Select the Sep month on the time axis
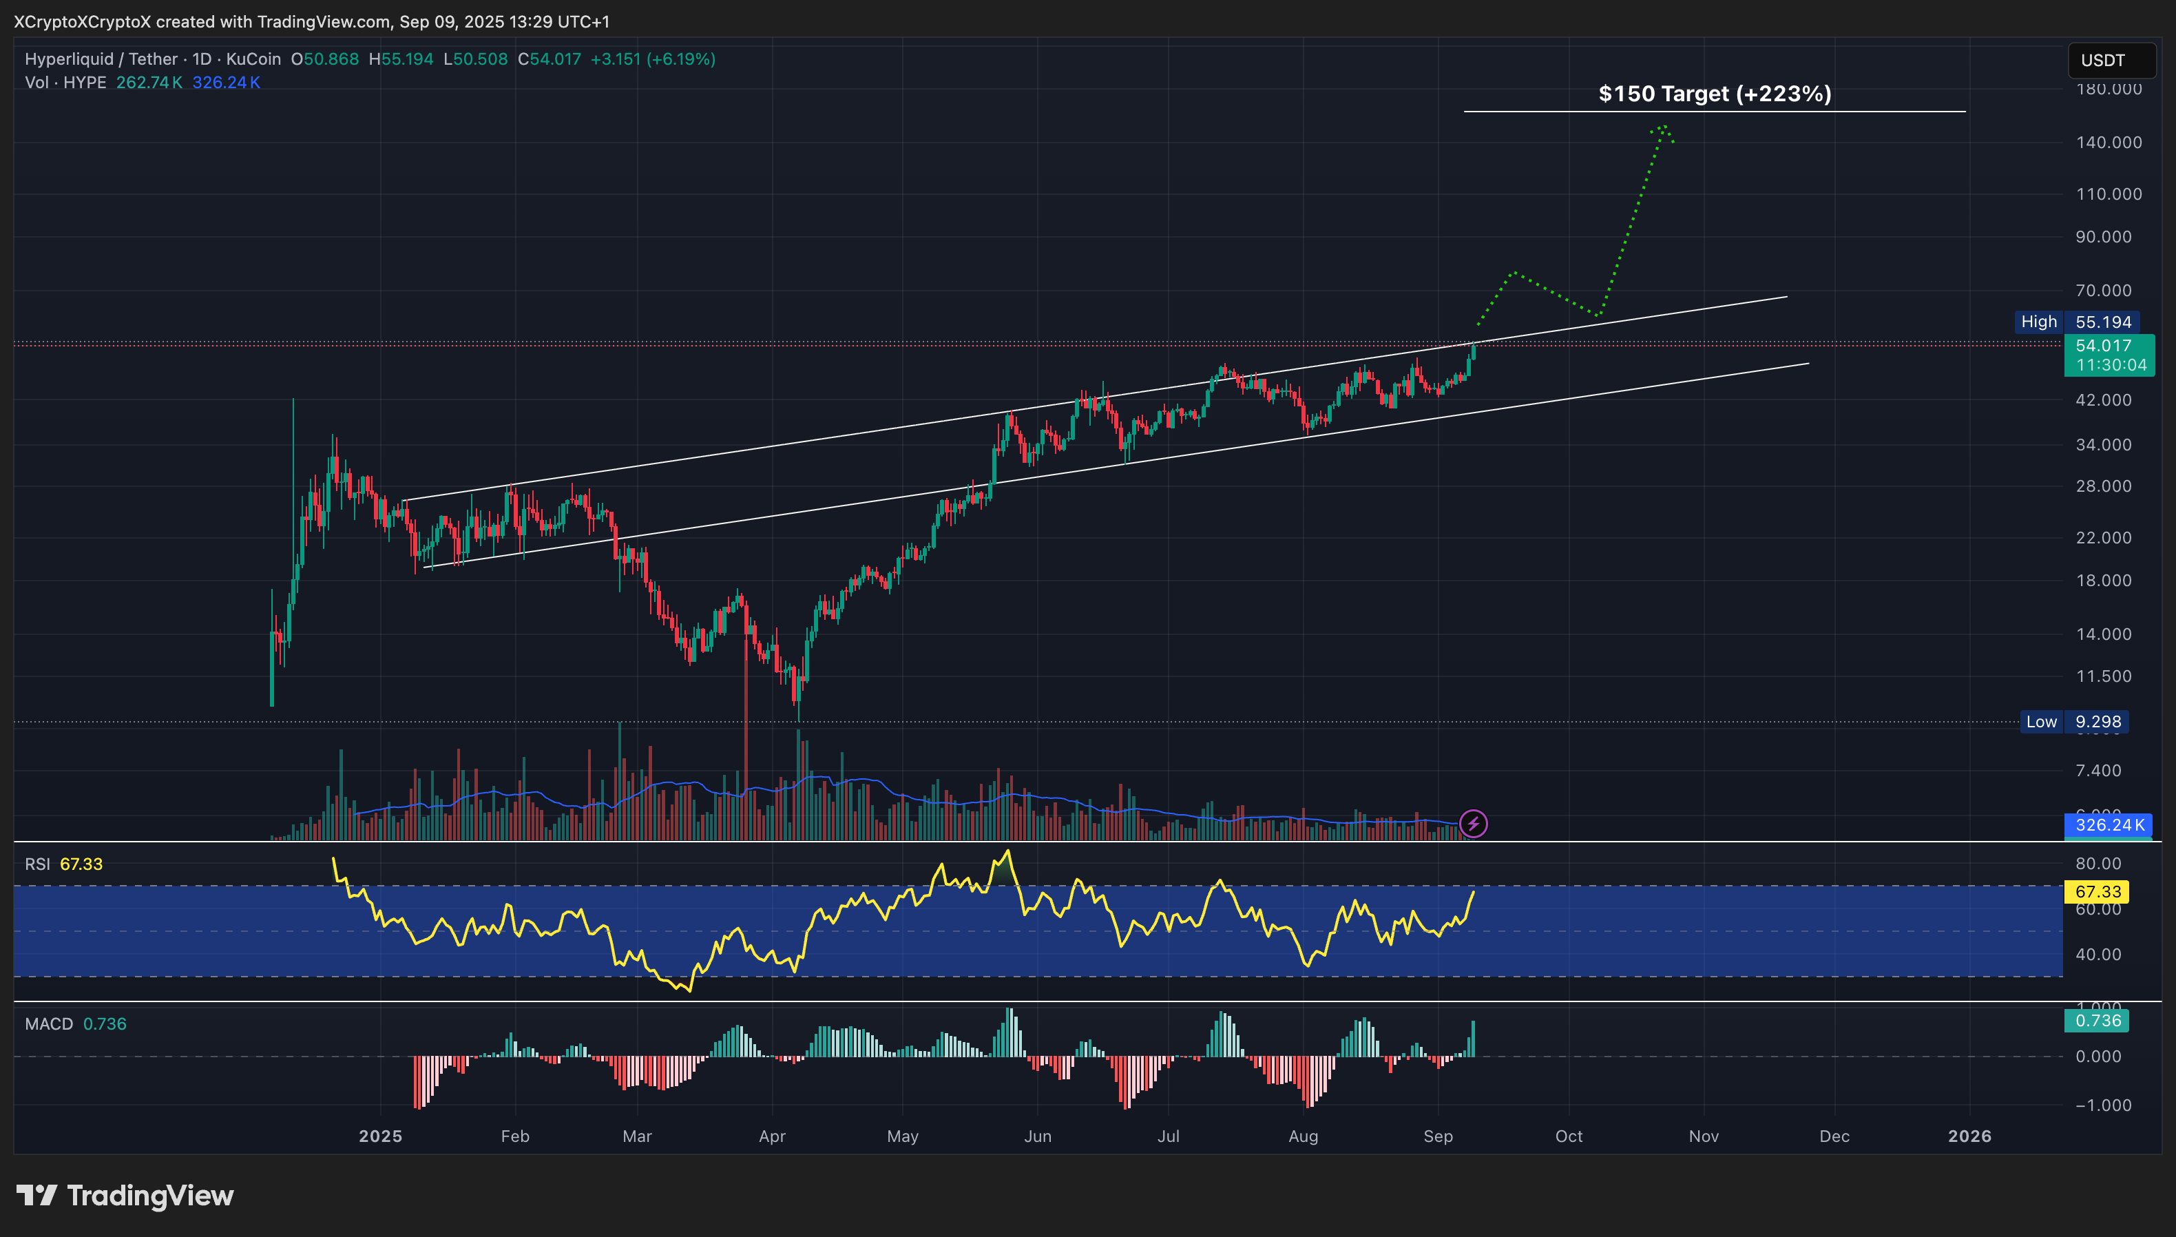The height and width of the screenshot is (1237, 2176). point(1439,1136)
